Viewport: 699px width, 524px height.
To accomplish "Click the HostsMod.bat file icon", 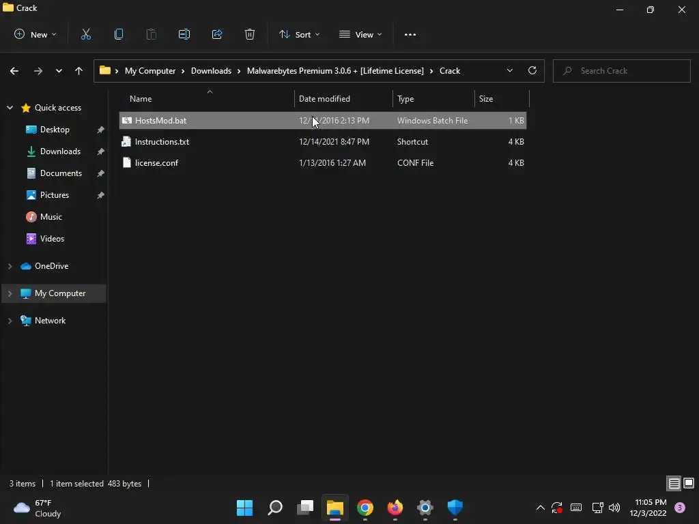I will point(126,120).
